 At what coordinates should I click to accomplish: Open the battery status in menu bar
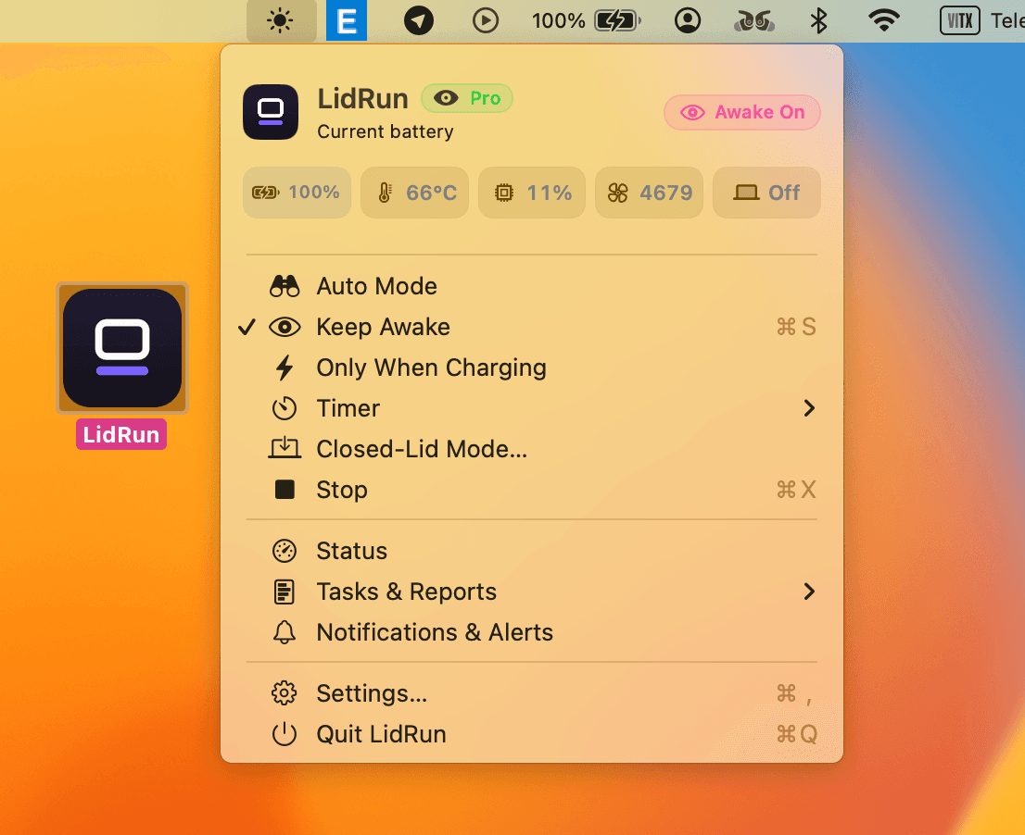[586, 21]
